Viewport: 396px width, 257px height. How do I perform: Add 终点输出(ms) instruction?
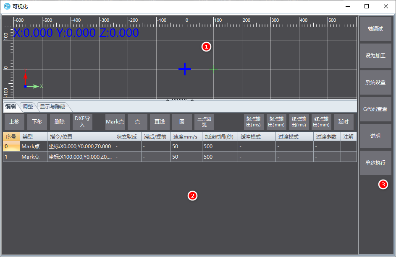pyautogui.click(x=299, y=122)
